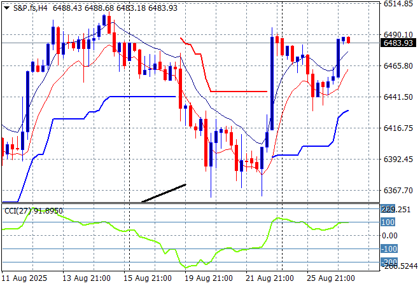Select the CCI 0.00 level label
The image size is (420, 286).
389,235
